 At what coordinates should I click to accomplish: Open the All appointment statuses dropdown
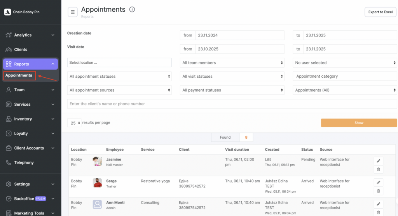(119, 77)
